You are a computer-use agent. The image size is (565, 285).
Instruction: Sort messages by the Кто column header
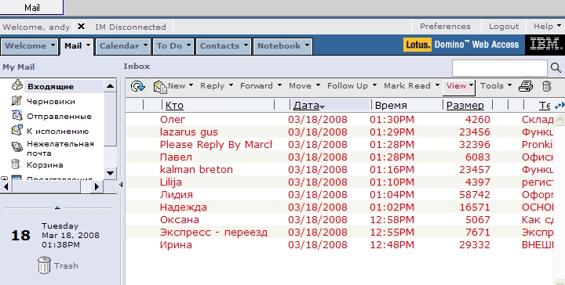[x=174, y=106]
